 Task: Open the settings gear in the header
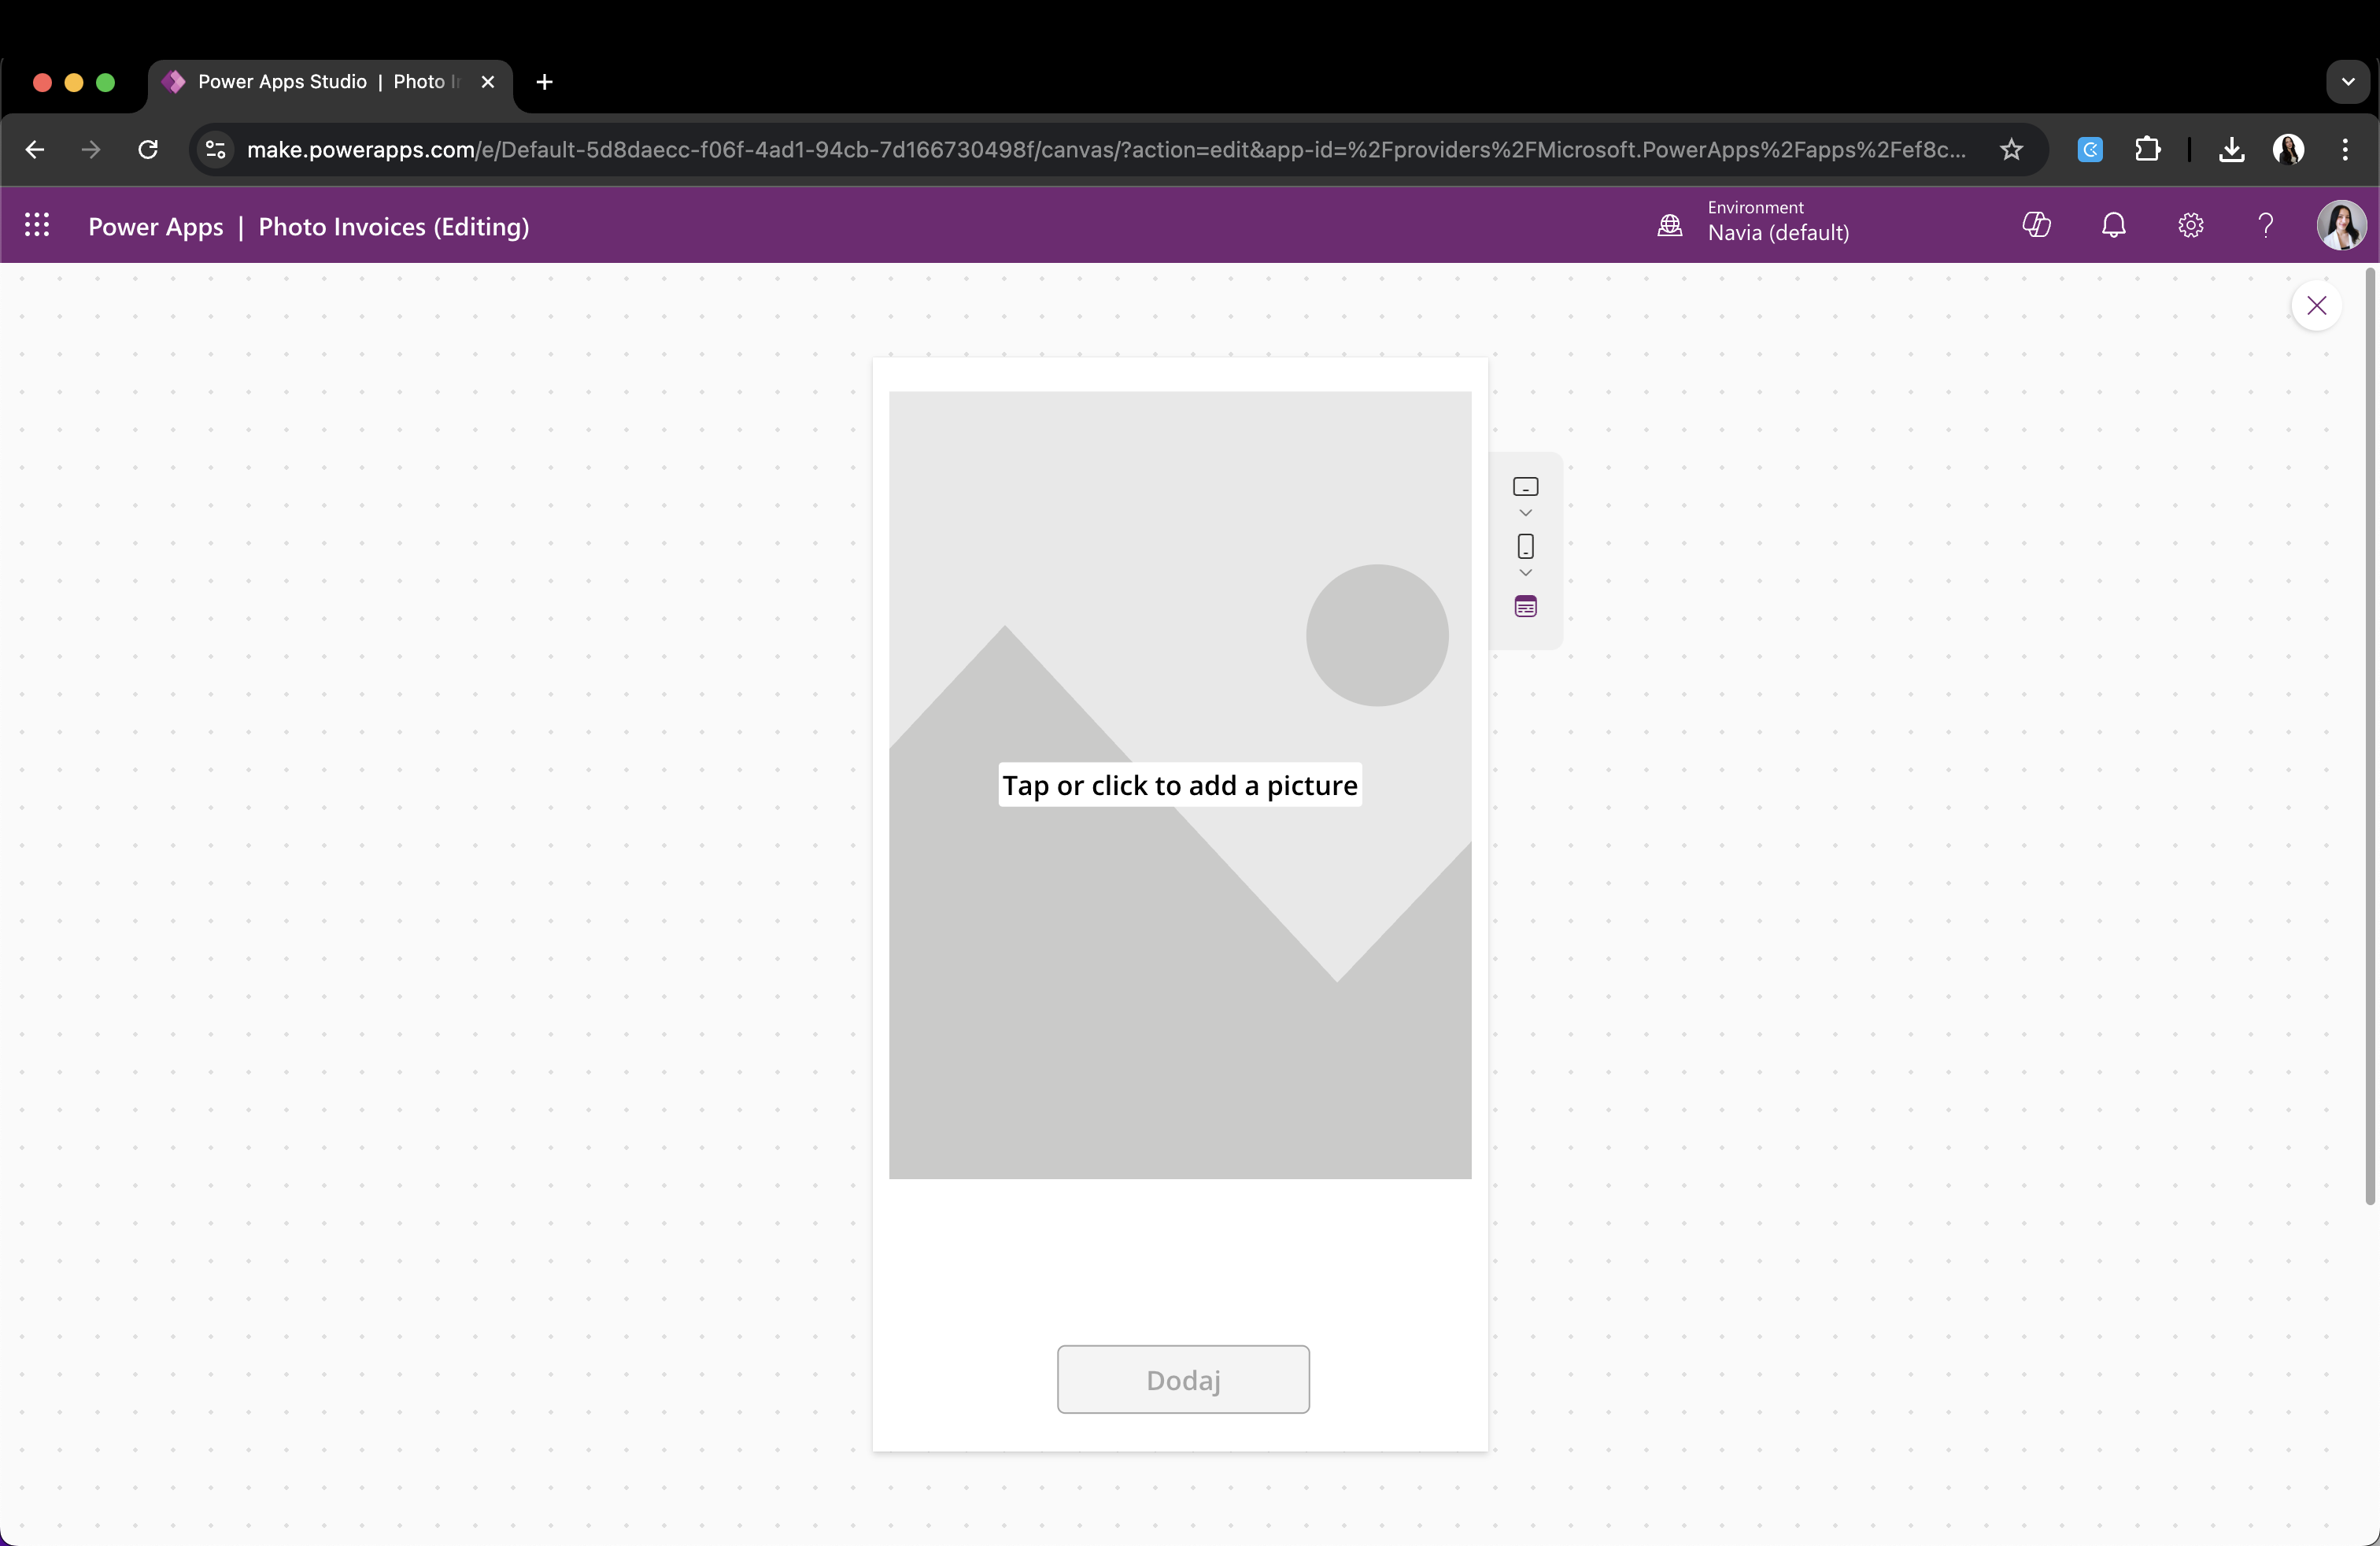(2190, 226)
